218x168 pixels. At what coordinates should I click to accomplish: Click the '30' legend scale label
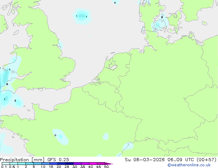(x=75, y=167)
